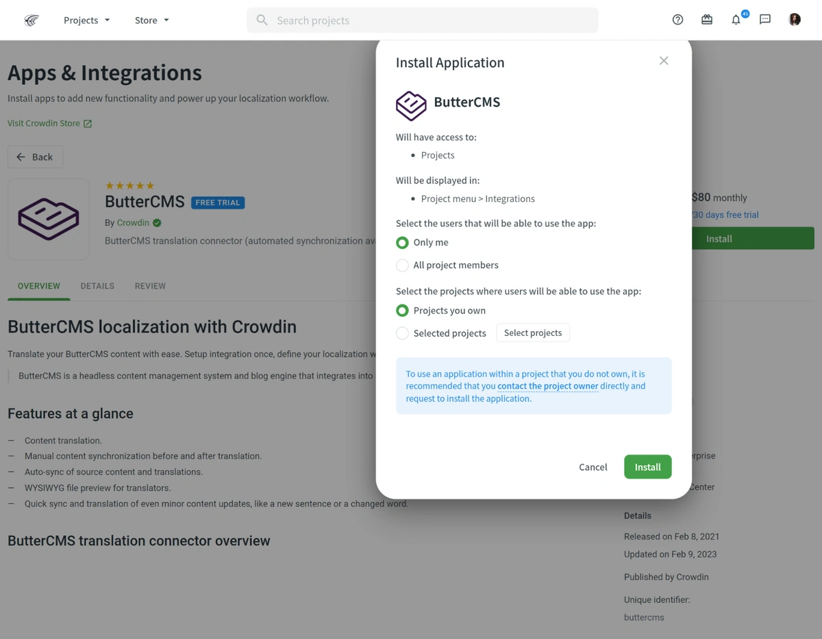The width and height of the screenshot is (822, 639).
Task: Click the green Install button in dialog
Action: [x=647, y=467]
